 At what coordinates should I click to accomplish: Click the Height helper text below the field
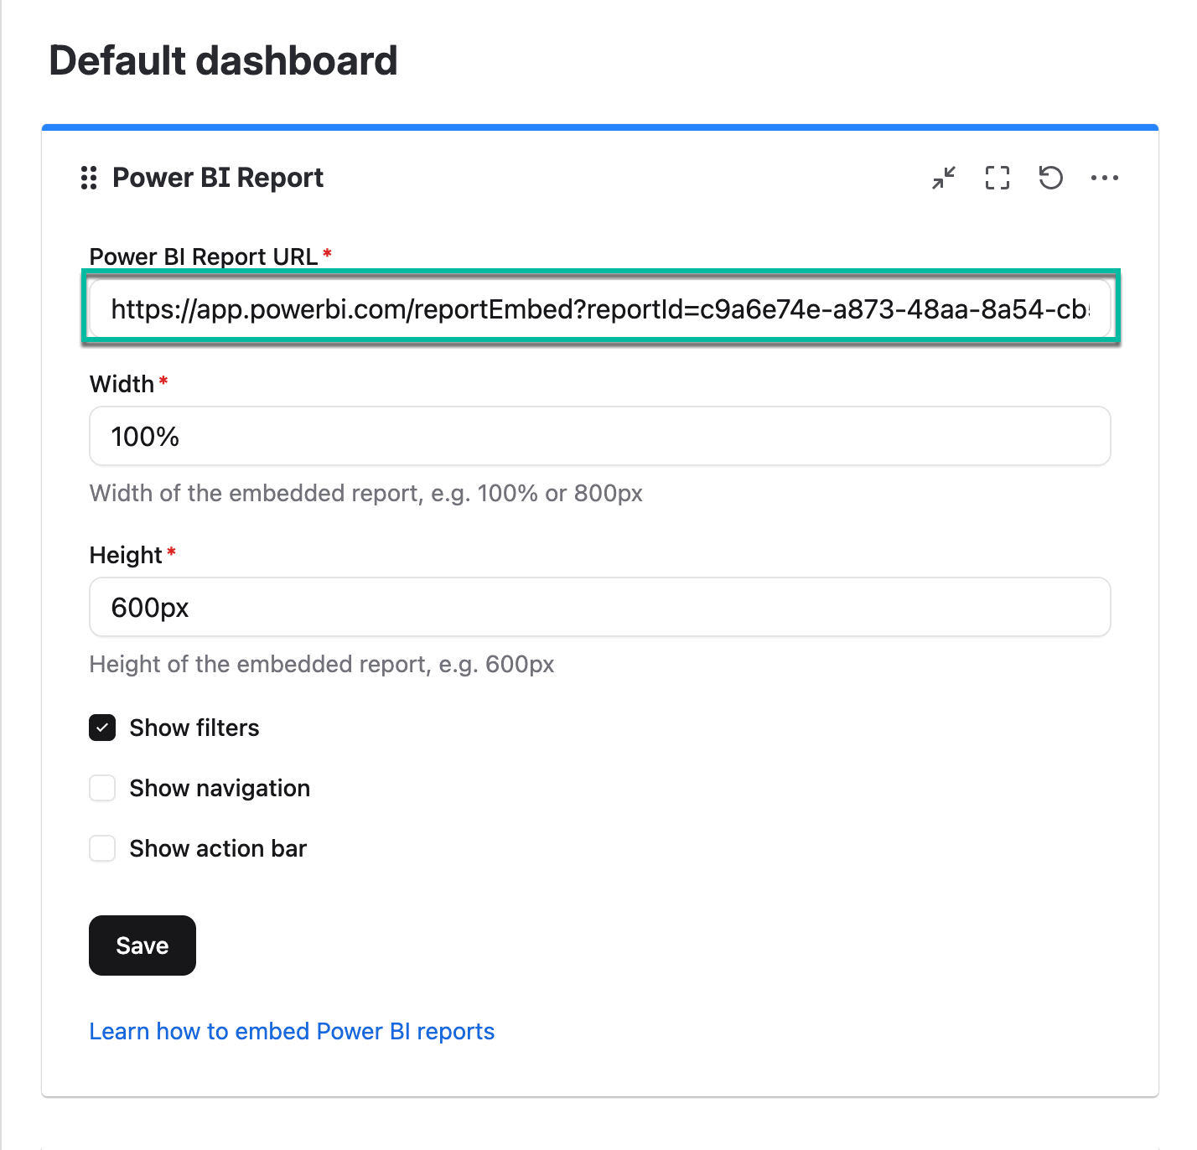[322, 664]
